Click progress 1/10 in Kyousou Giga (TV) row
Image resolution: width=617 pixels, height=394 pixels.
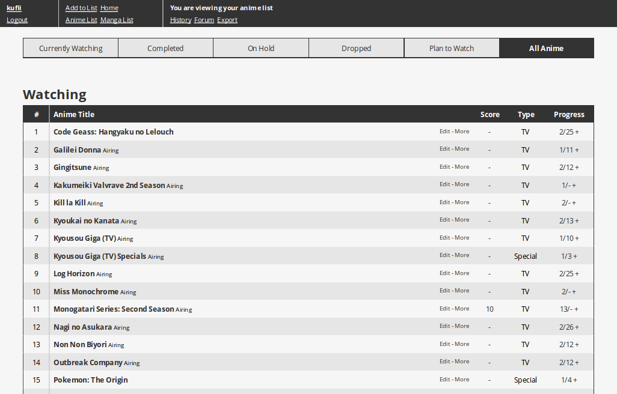[566, 238]
